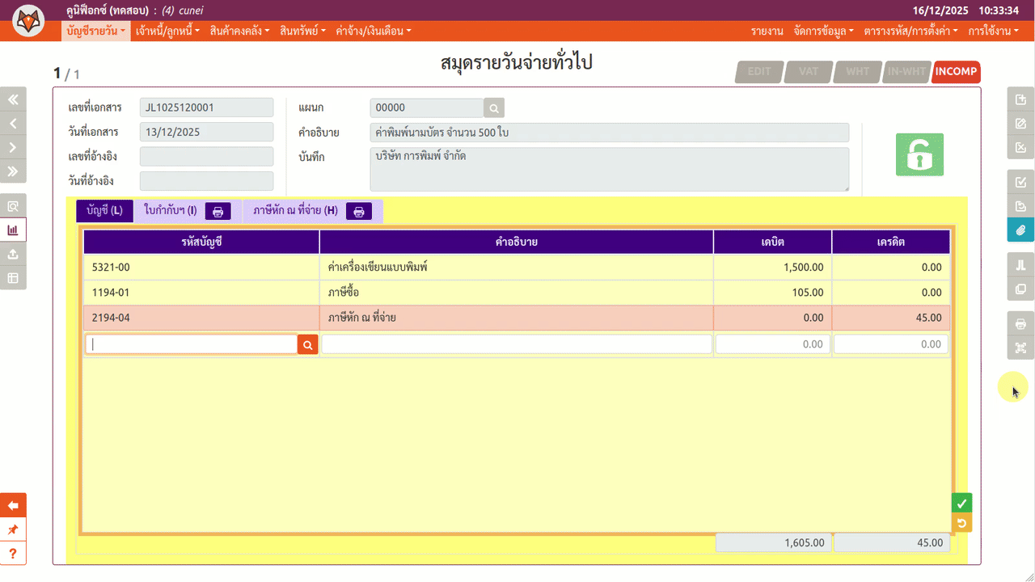The width and height of the screenshot is (1035, 582).
Task: Click the รายงาน menu link
Action: coord(767,31)
